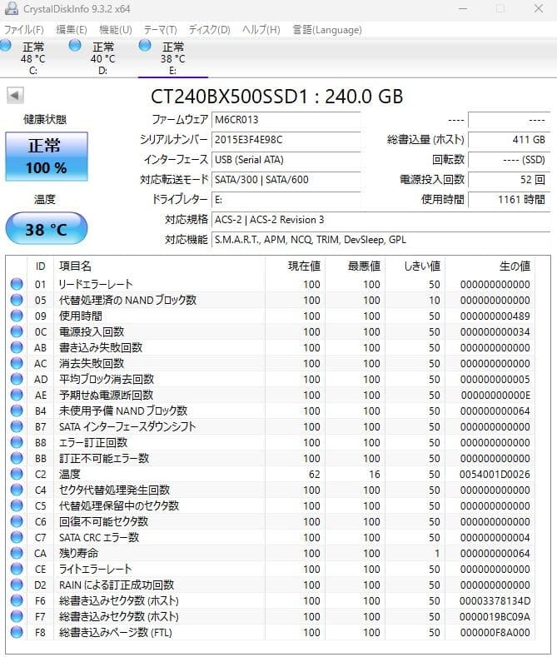Select raw value 00003378134D
Screen dimensions: 557x657
(495, 601)
